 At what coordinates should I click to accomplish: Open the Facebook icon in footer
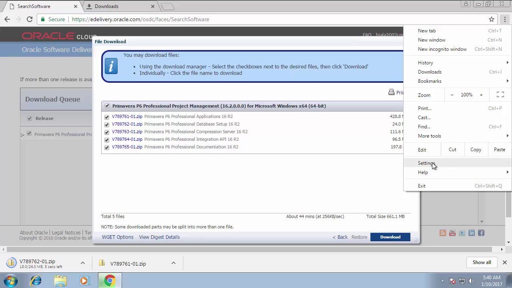pos(481,233)
